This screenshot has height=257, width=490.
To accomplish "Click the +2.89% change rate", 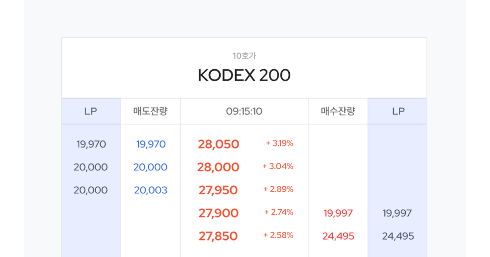I will point(278,189).
